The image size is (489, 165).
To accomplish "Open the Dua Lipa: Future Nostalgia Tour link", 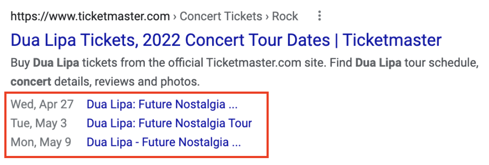I will pyautogui.click(x=169, y=123).
